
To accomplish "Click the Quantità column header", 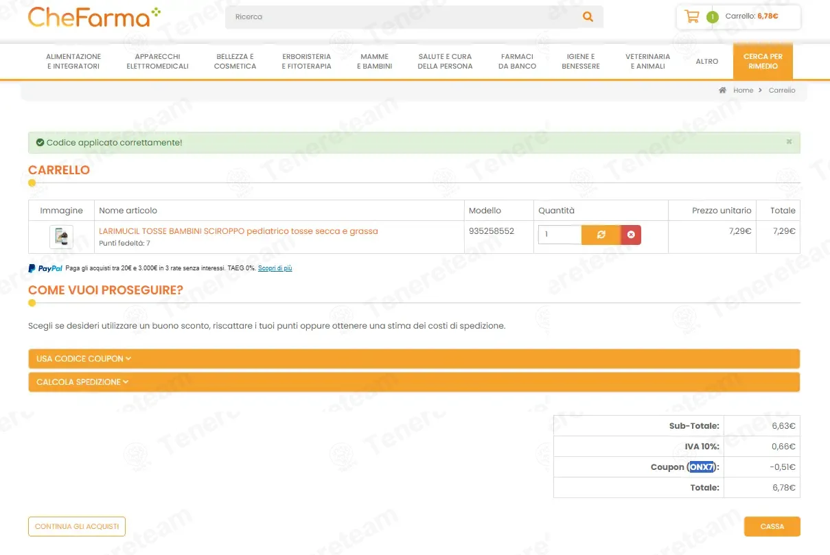I will coord(556,211).
